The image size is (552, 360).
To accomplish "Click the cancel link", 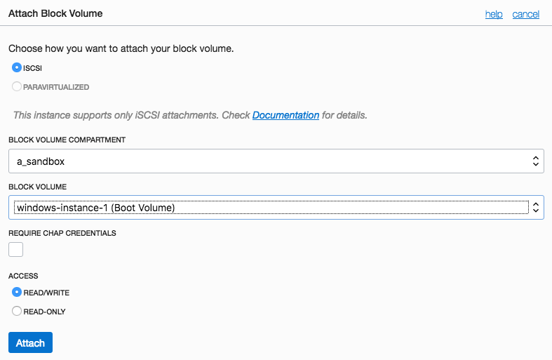I will click(525, 14).
